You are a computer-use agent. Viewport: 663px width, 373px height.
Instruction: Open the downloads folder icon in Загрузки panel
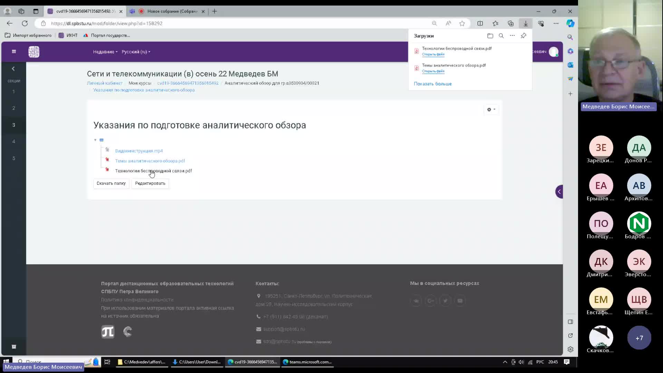pos(490,36)
